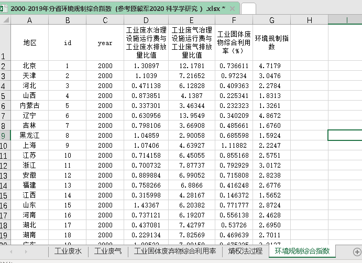
Task: Click the selected empty cell I9
Action: click(x=345, y=135)
